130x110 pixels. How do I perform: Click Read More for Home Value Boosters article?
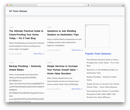coord(77,89)
